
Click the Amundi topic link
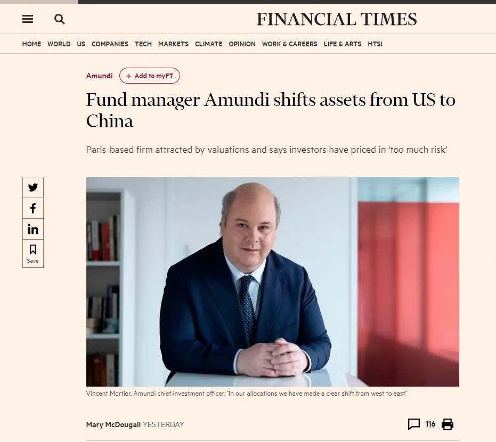coord(100,76)
